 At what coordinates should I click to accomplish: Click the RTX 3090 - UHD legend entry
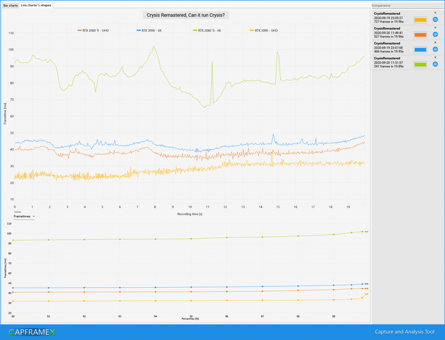point(264,31)
